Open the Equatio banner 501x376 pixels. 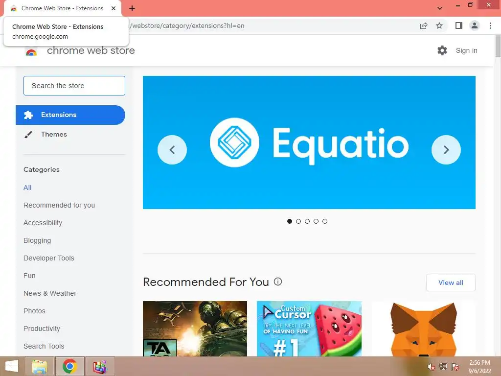(309, 142)
